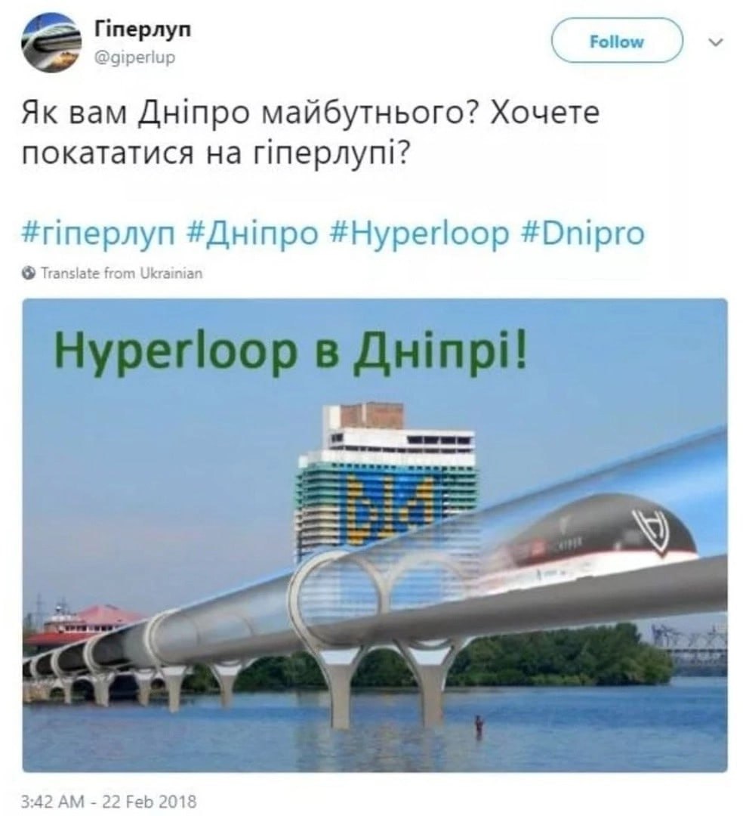The width and height of the screenshot is (746, 816).
Task: Click the Hyperloop в Дніпрі! image caption
Action: tap(290, 351)
